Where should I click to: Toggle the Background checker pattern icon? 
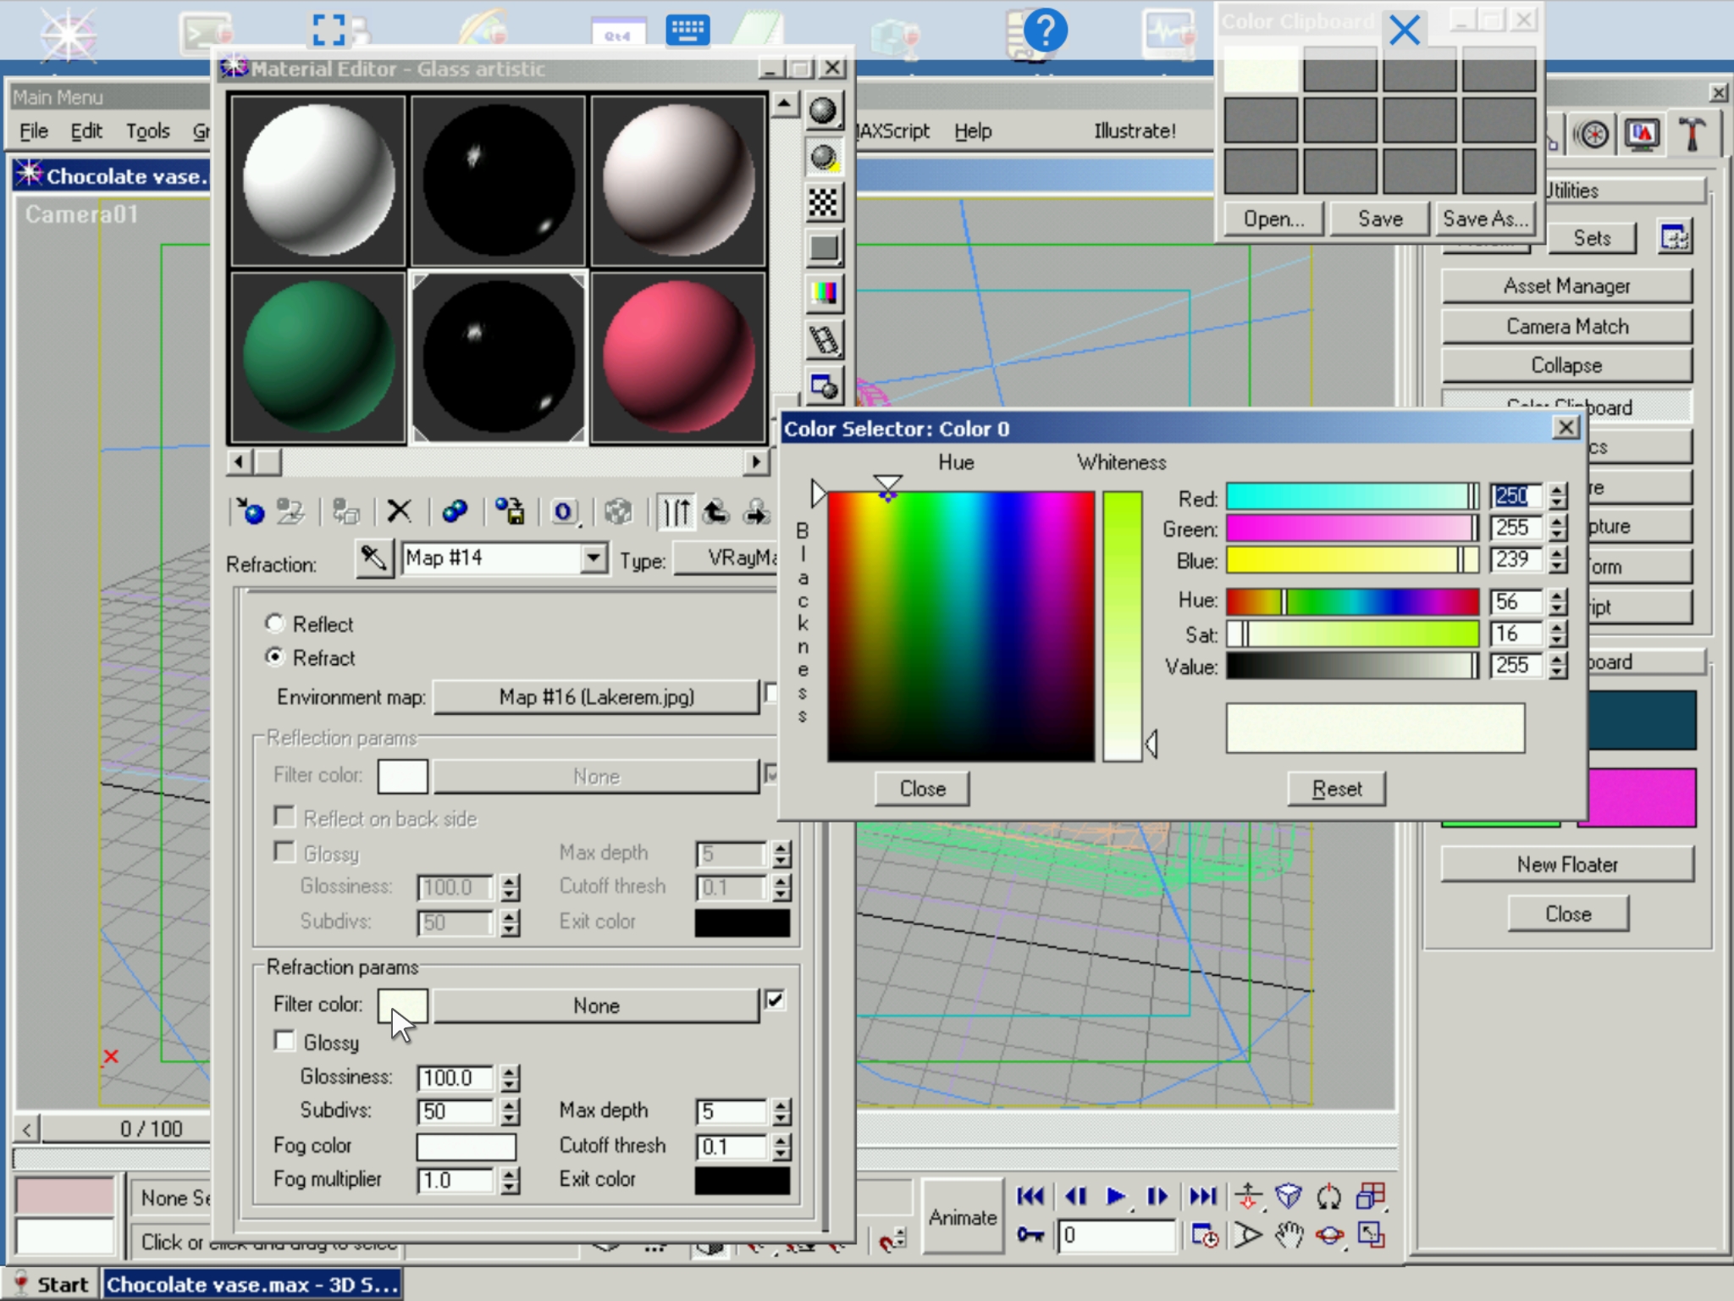coord(823,202)
